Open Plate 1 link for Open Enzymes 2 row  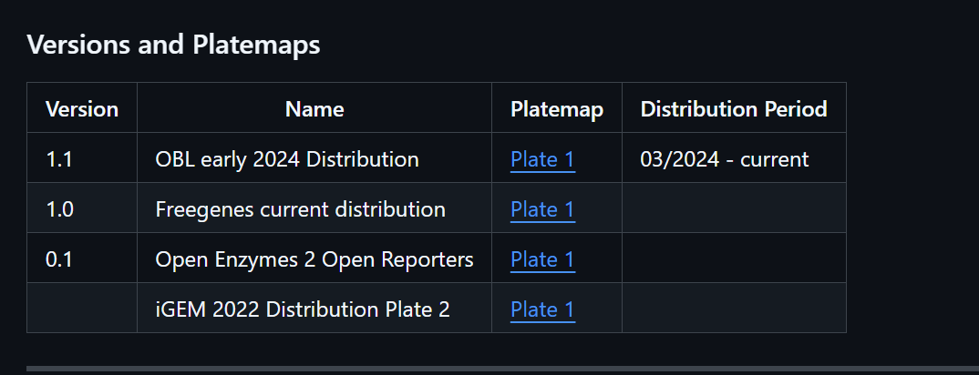pyautogui.click(x=542, y=259)
